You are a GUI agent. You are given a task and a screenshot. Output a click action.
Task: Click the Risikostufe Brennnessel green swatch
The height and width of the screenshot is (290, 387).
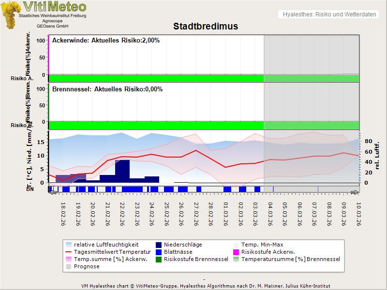click(x=159, y=259)
